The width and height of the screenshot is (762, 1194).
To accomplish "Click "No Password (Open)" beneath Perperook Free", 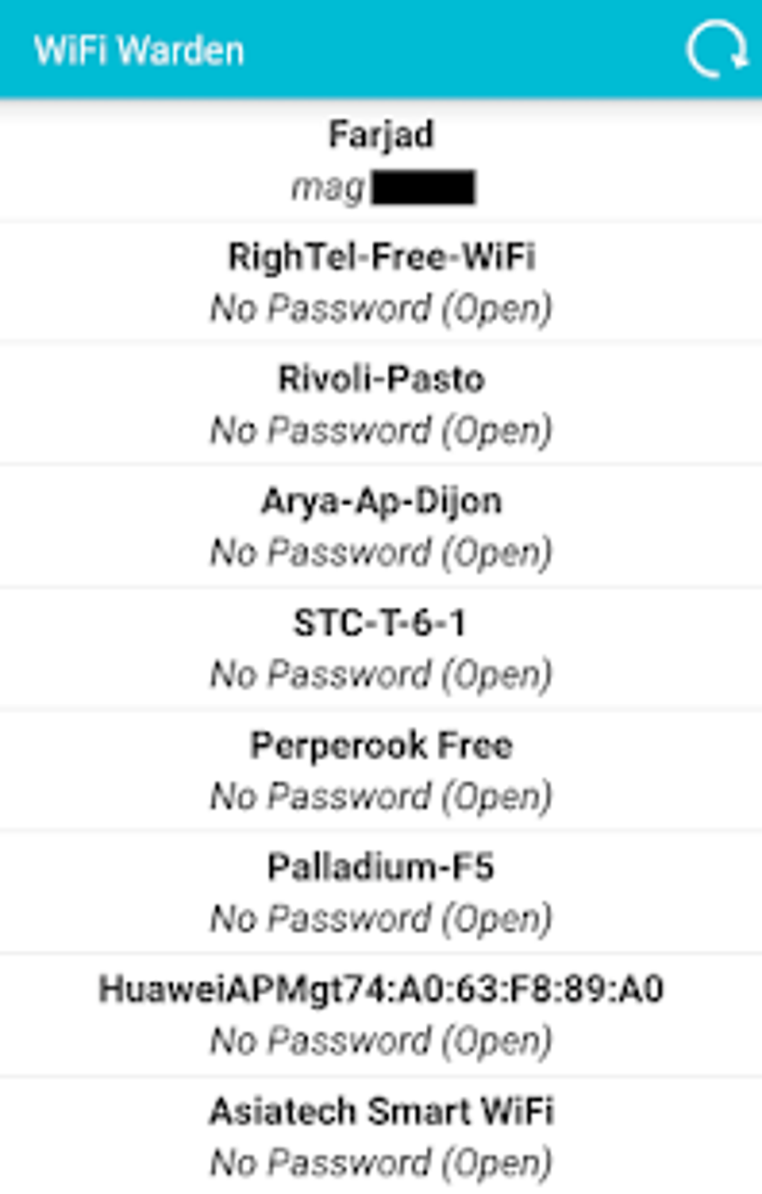I will coord(381,796).
